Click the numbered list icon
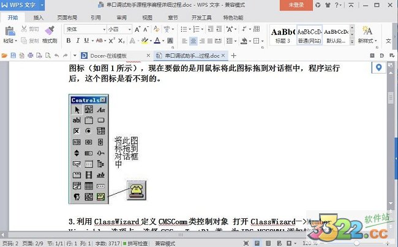 point(196,29)
